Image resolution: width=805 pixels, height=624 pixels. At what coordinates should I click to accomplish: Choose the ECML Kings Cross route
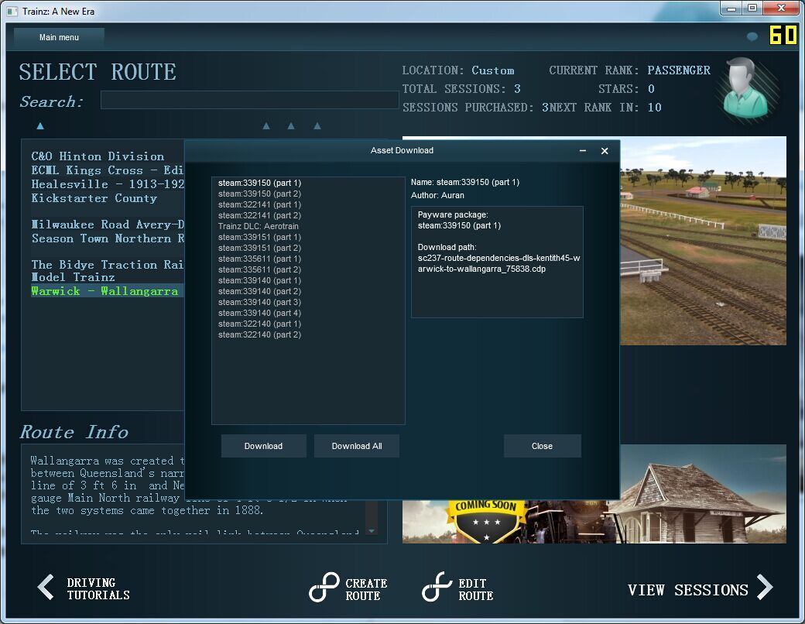pos(107,170)
